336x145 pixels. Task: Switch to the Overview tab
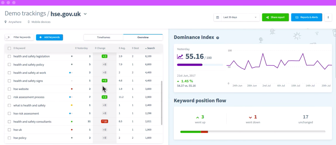(x=143, y=37)
